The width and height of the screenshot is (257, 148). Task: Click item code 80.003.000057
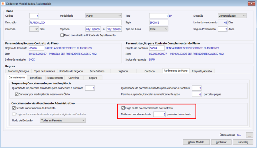(x=38, y=54)
